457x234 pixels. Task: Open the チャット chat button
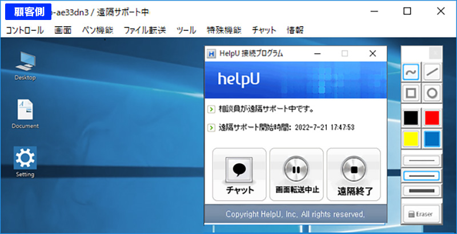point(239,174)
